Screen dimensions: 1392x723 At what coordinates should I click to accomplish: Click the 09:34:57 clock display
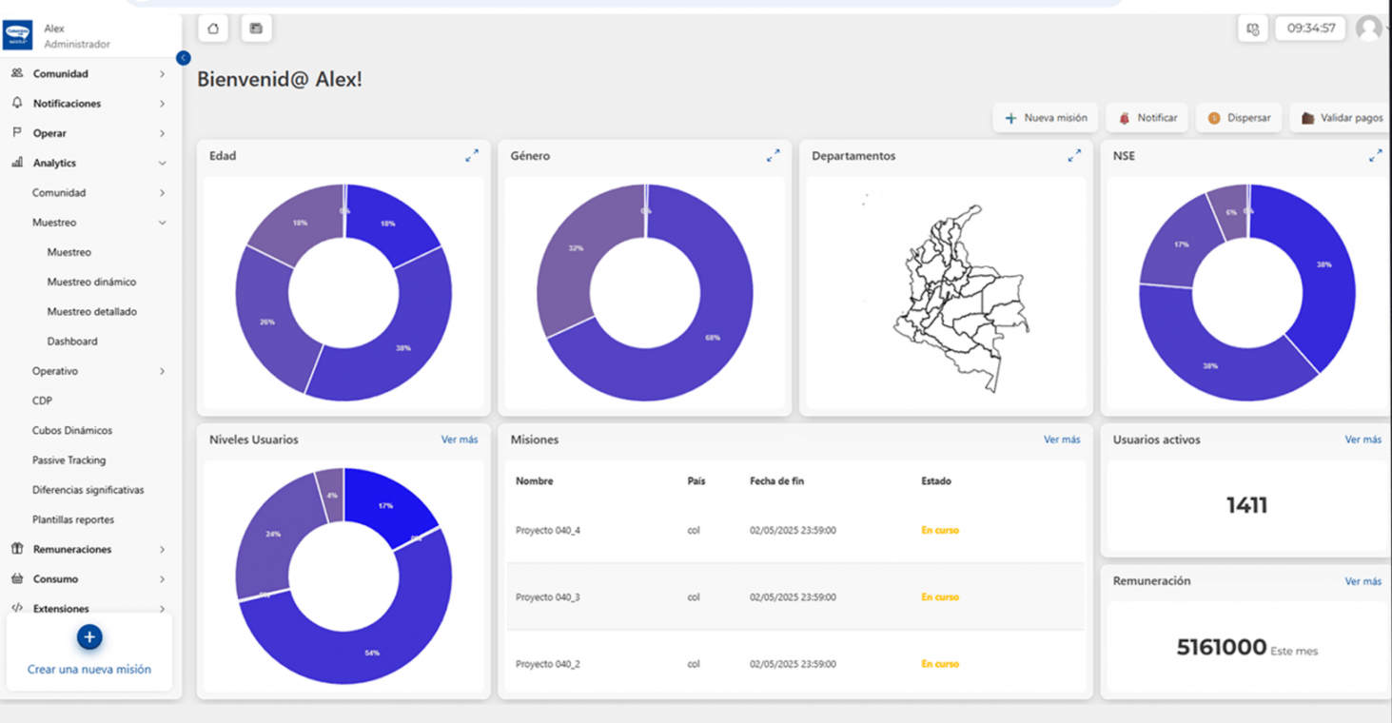[x=1311, y=29]
